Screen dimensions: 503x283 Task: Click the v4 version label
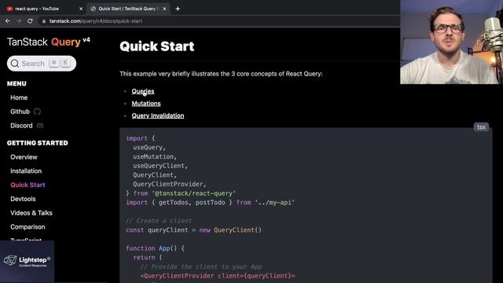tap(86, 40)
